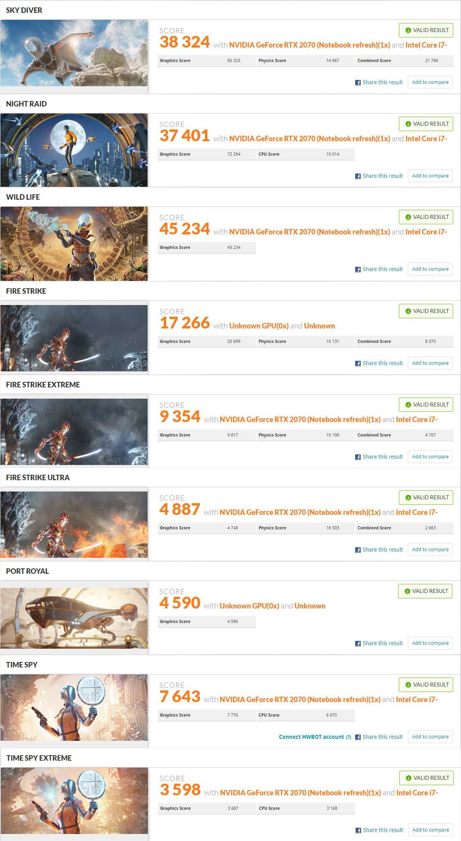
Task: Add Sky Diver result to compare
Action: (430, 82)
